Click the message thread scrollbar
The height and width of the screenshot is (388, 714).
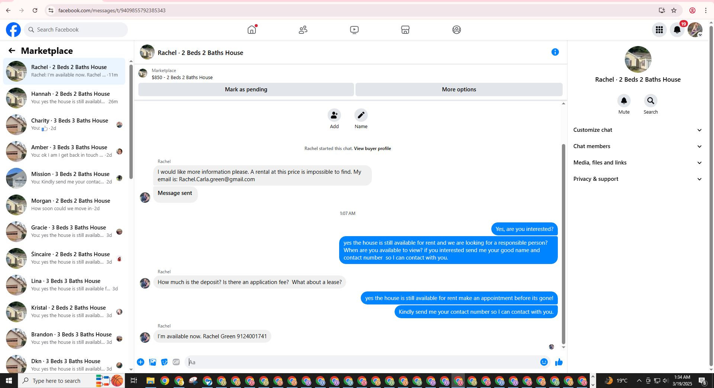tap(563, 244)
